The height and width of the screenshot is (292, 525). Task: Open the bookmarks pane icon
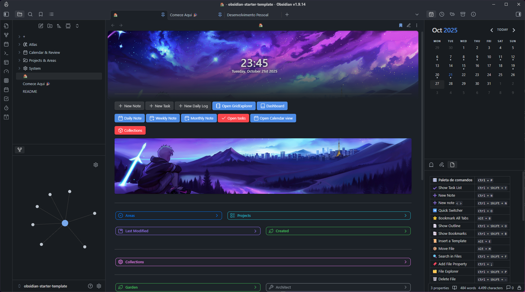41,14
